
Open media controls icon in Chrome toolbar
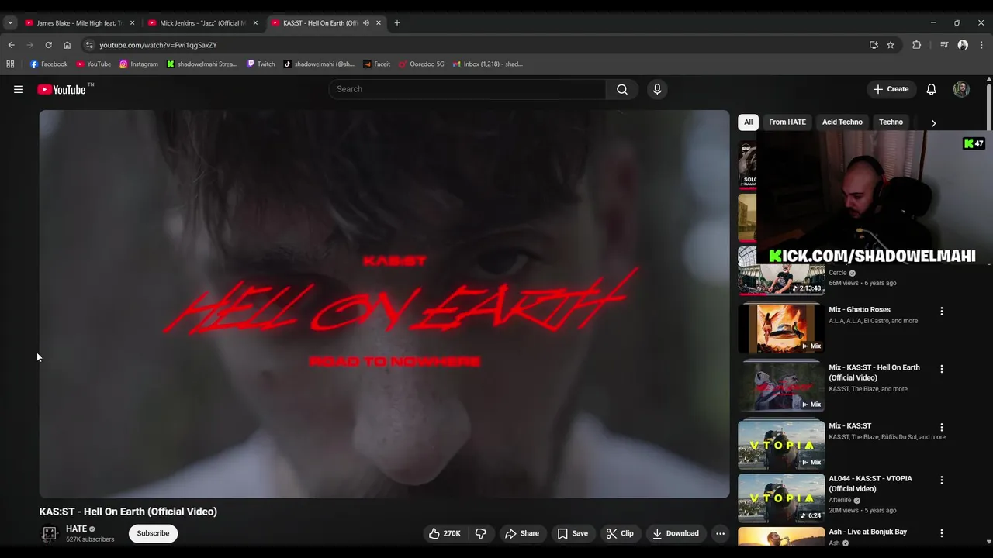click(944, 45)
